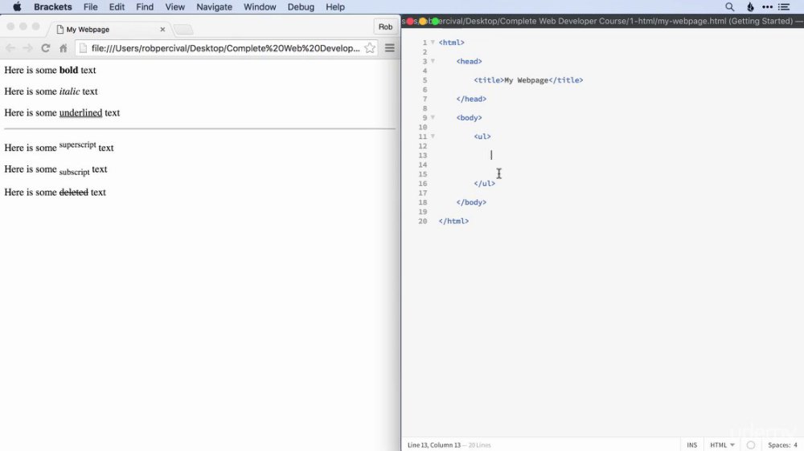Collapse the body tag on line 9

[433, 117]
